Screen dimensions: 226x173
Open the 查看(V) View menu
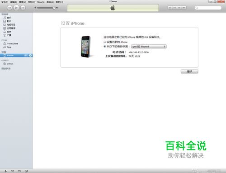tap(23, 2)
